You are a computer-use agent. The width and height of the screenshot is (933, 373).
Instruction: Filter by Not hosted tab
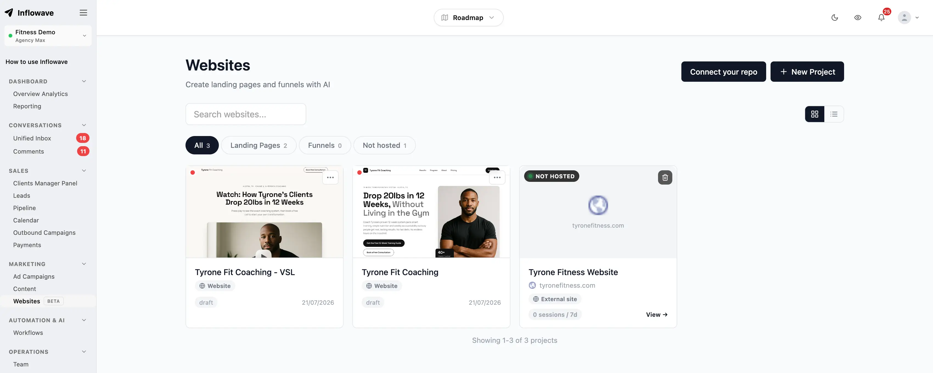pyautogui.click(x=384, y=145)
